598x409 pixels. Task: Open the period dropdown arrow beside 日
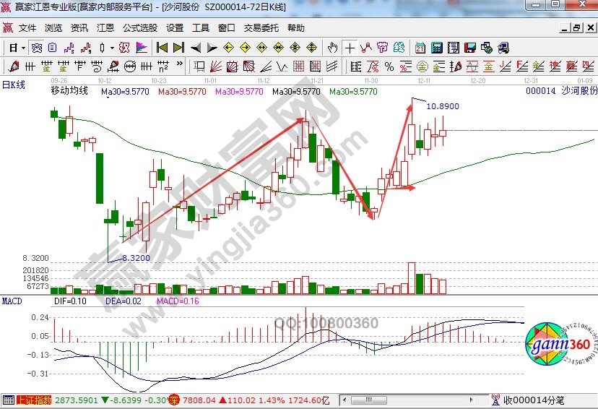(x=23, y=48)
